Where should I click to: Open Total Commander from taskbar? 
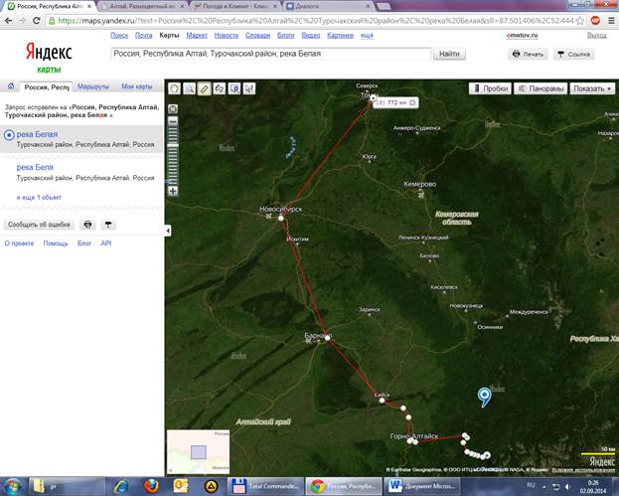[266, 486]
